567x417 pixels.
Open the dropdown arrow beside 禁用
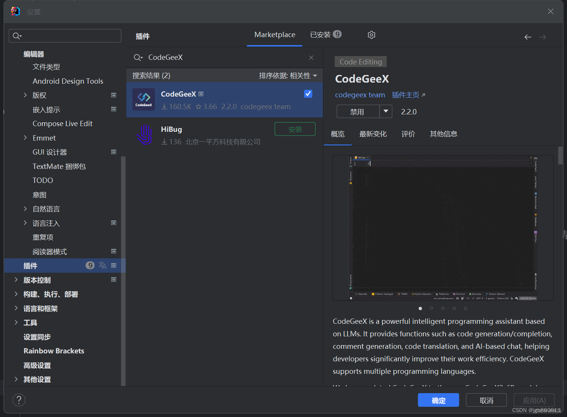point(386,111)
